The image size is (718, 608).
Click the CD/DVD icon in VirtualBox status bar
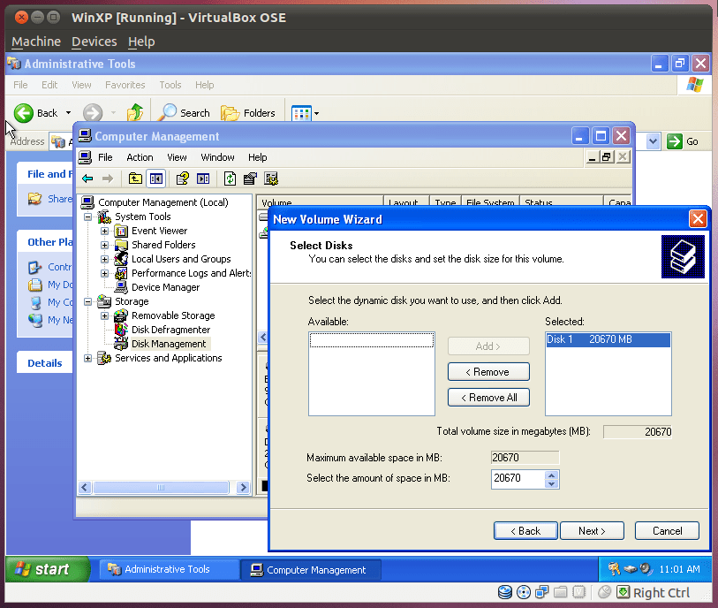[523, 592]
